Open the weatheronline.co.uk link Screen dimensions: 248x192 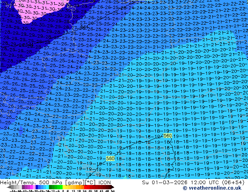[212, 188]
